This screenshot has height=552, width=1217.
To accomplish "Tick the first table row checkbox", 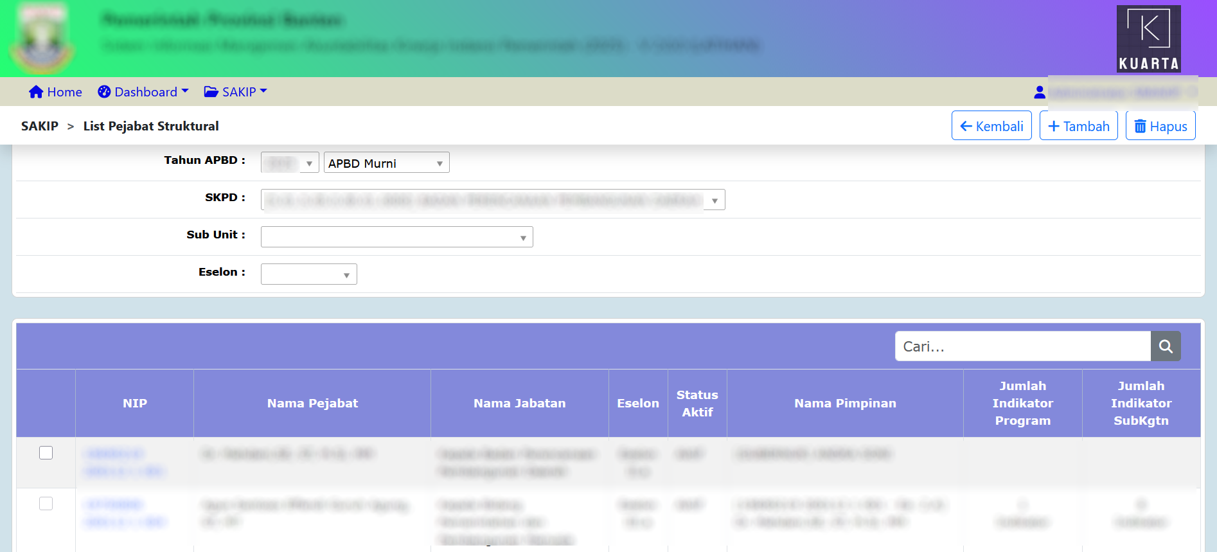I will point(46,453).
